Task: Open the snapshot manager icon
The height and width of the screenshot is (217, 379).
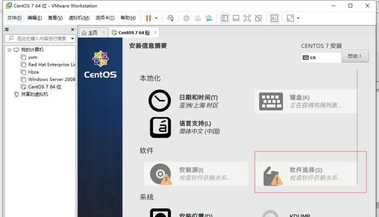Action: point(209,18)
